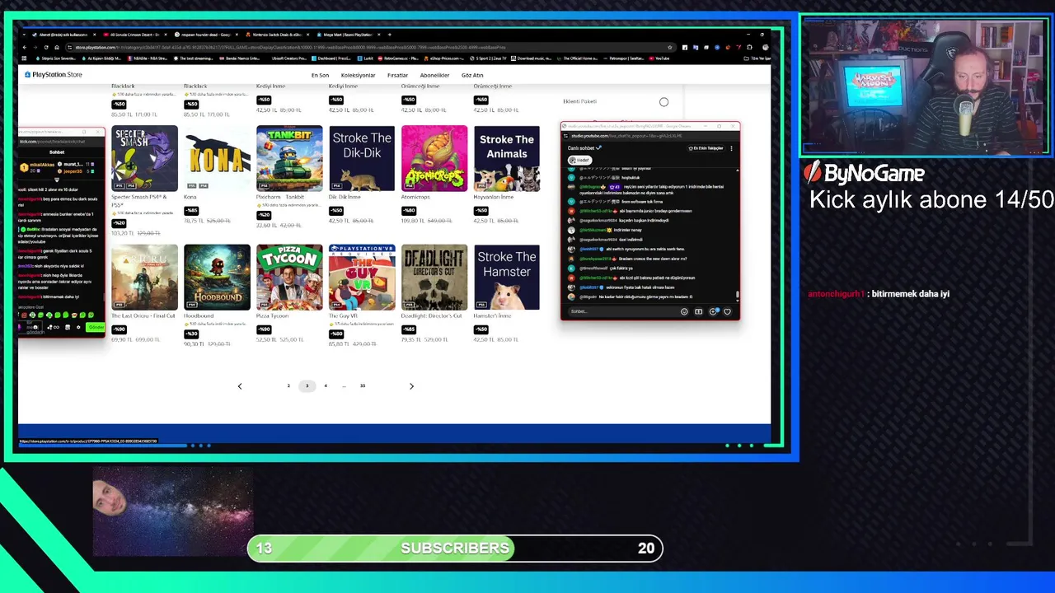Click the Hoodbound title text

pos(199,315)
